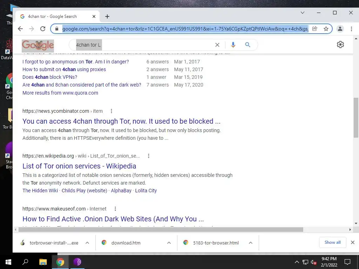Clear the search box text
The image size is (359, 269).
tap(217, 45)
